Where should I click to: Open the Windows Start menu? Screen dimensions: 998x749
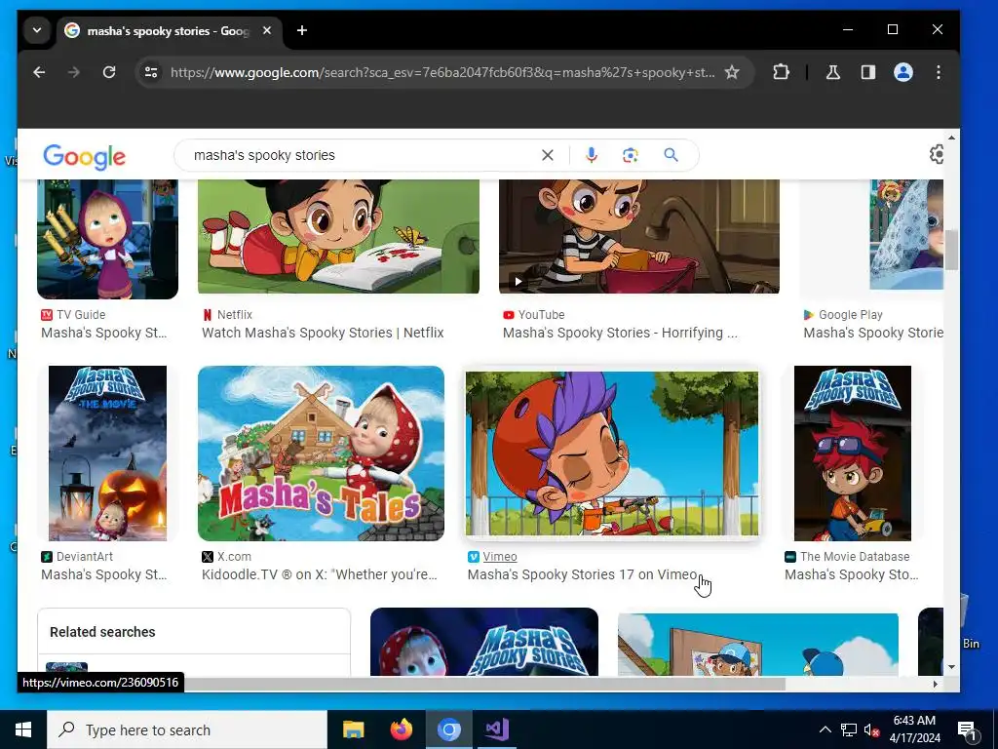coord(23,729)
